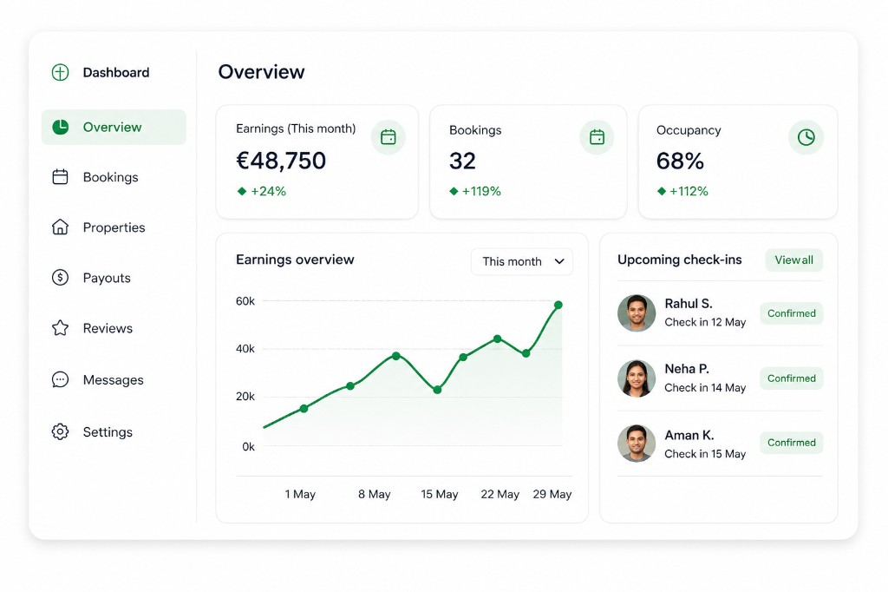The image size is (888, 592).
Task: Click the 29 May axis label
Action: (x=552, y=494)
